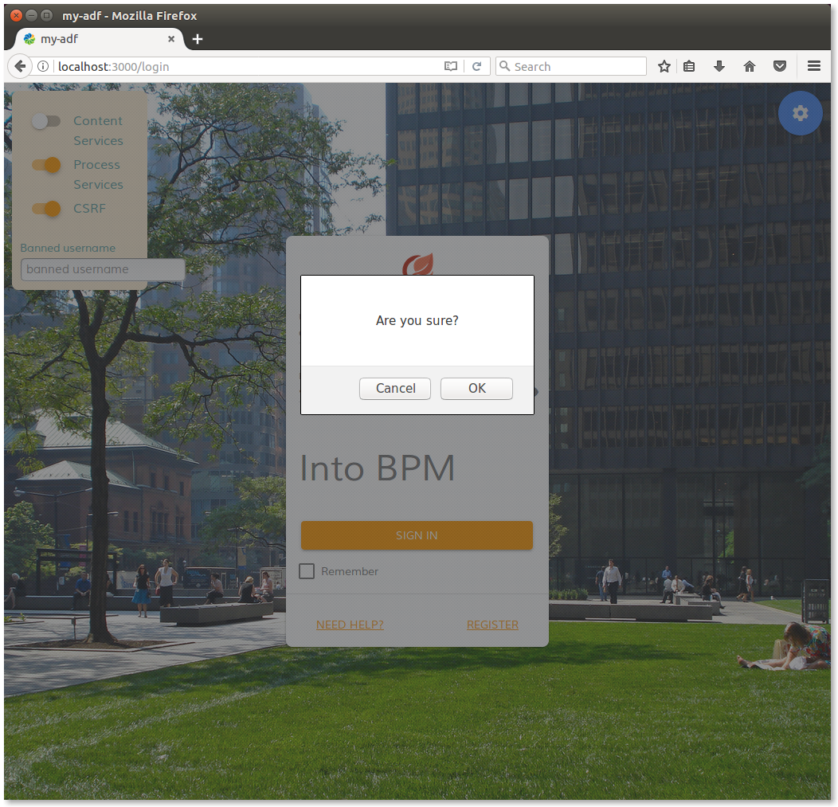Click Cancel in the confirmation dialog
The width and height of the screenshot is (838, 807).
tap(395, 389)
